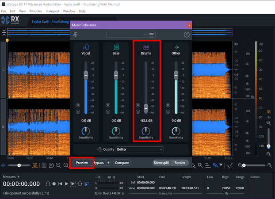Viewport: 275px width, 199px height.
Task: Open the Transport menu
Action: [x=53, y=11]
